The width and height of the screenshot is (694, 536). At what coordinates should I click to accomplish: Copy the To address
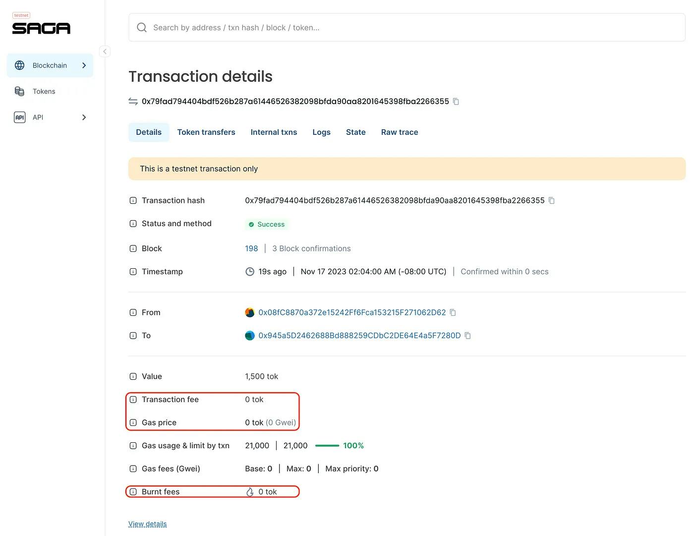point(467,336)
